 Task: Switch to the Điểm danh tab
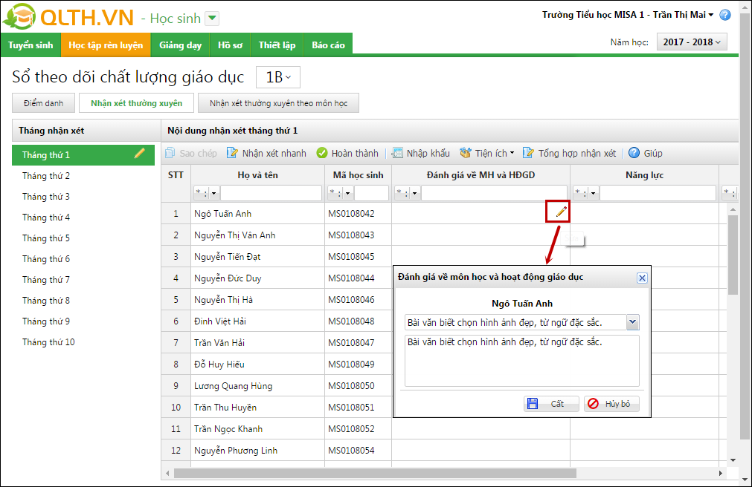tap(44, 103)
